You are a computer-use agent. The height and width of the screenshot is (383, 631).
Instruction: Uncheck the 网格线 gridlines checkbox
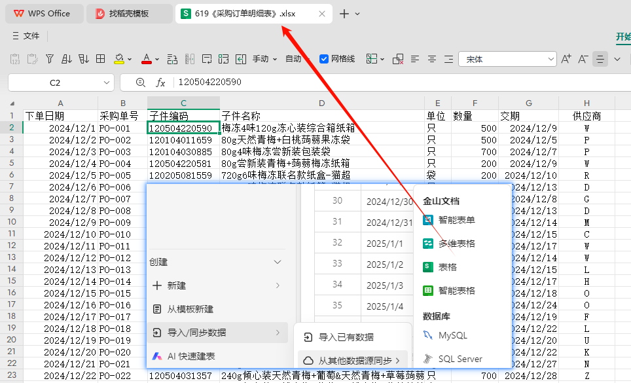point(324,59)
